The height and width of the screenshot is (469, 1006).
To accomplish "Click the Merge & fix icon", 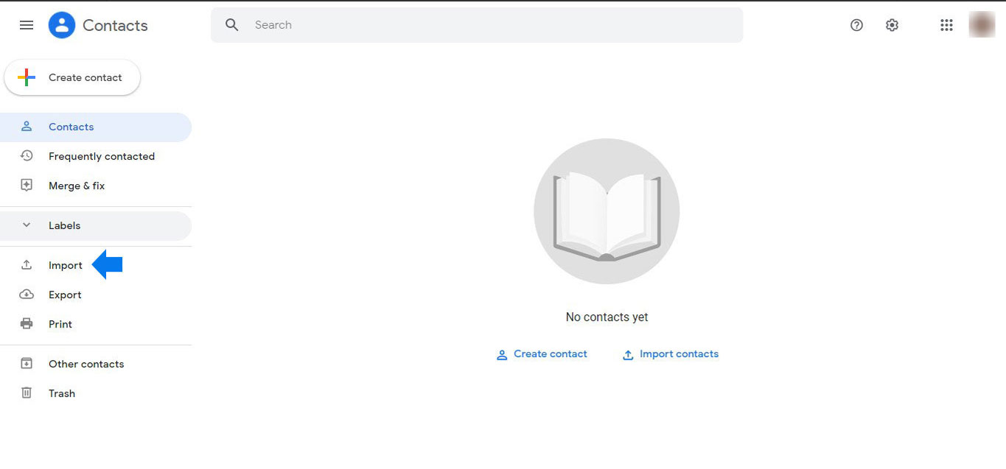I will click(x=27, y=186).
